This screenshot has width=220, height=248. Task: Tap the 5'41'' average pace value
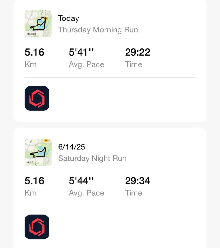81,52
